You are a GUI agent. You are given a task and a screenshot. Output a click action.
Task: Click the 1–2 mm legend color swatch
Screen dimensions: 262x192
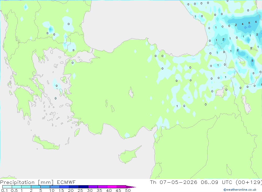tap(26, 187)
